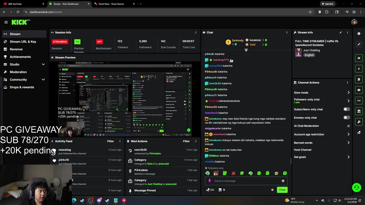Open Slow mode options chevron
Image resolution: width=365 pixels, height=205 pixels.
348,93
